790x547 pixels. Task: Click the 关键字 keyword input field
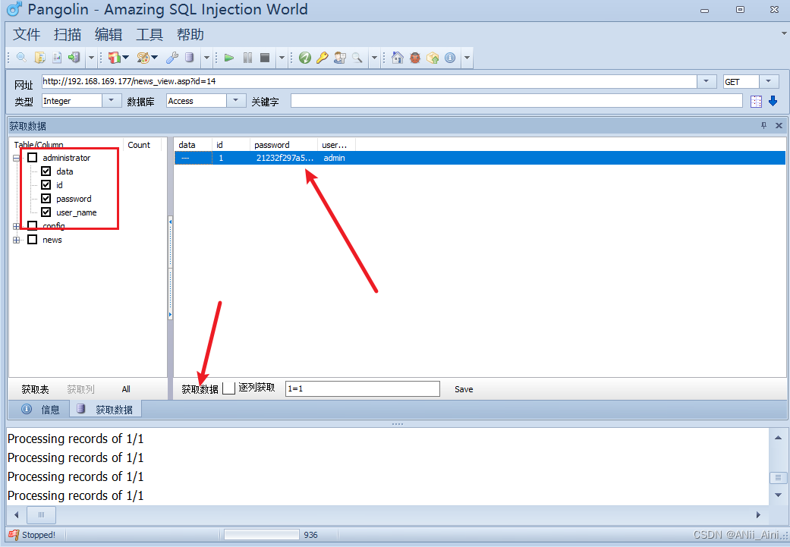coord(517,101)
